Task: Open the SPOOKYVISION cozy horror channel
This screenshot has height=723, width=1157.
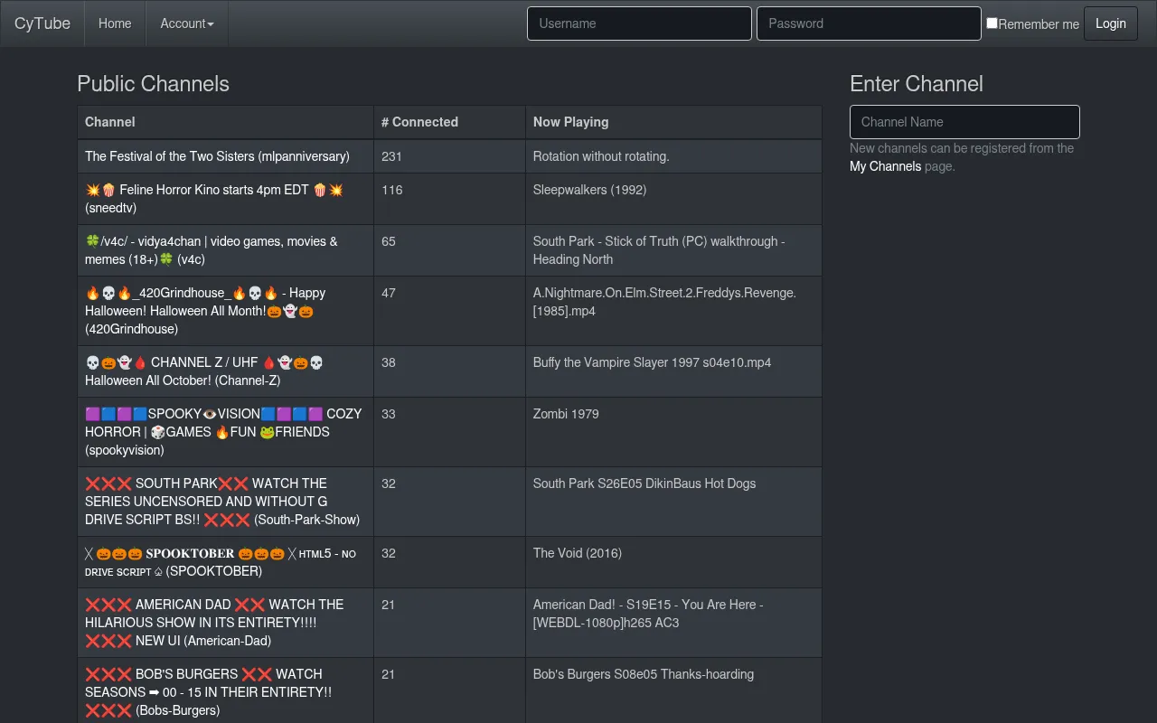Action: [223, 432]
